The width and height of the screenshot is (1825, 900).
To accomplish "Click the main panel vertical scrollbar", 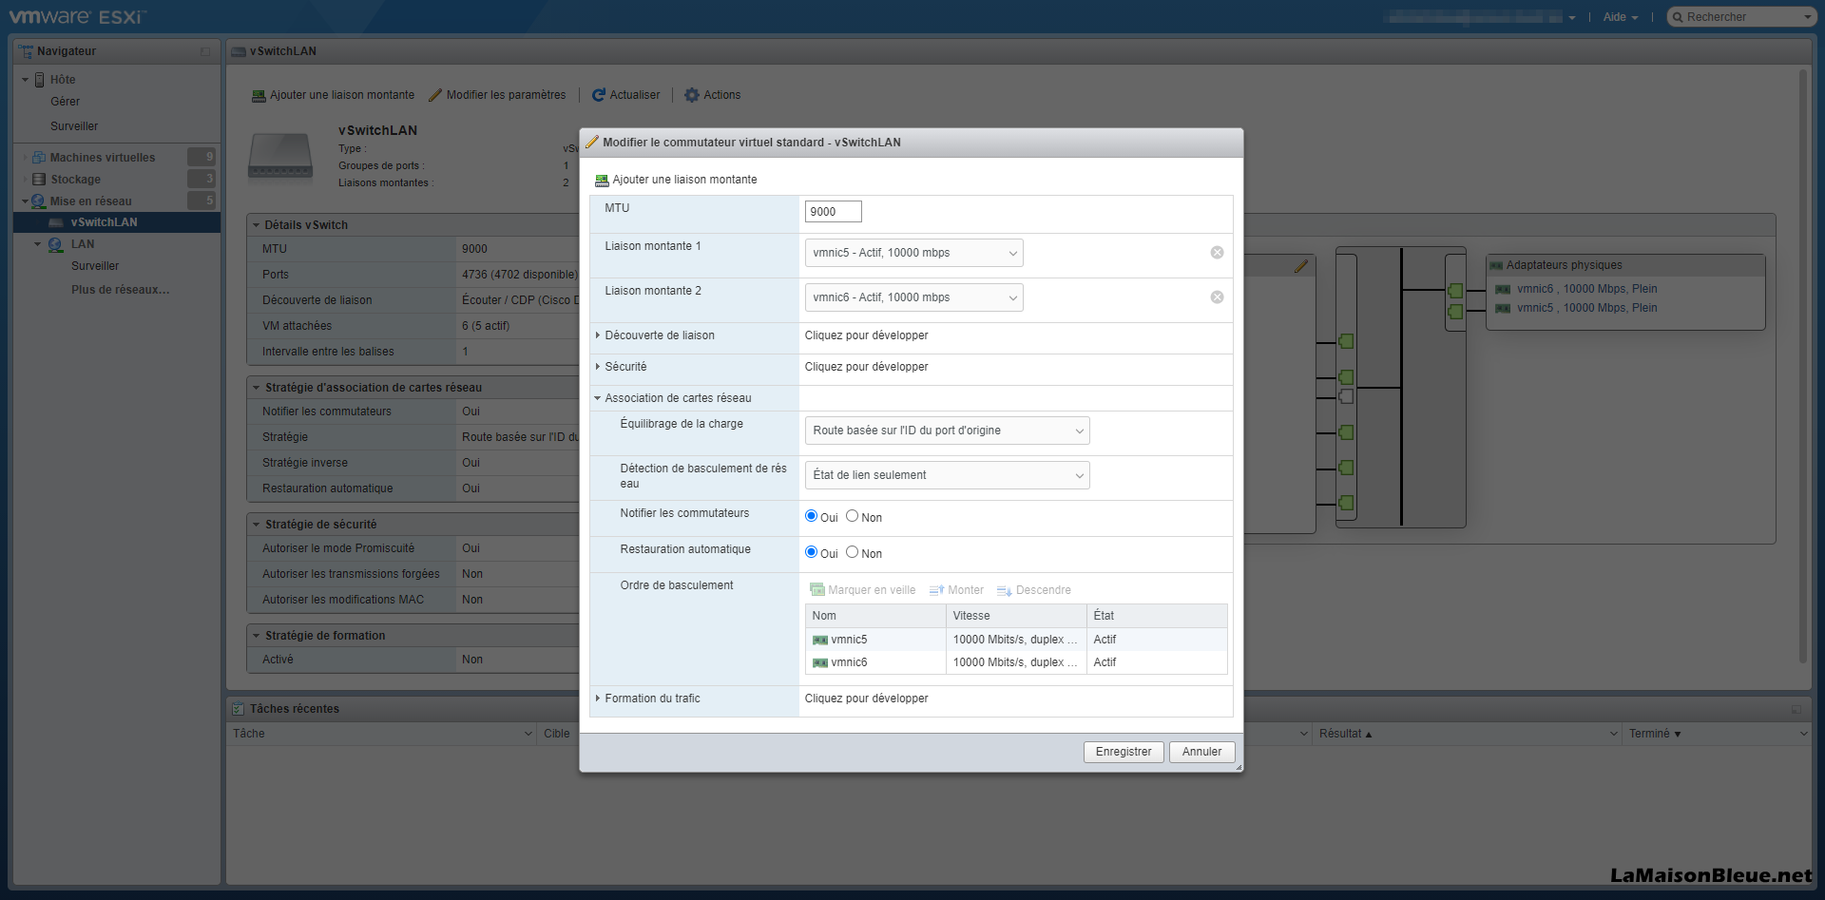I will (1803, 366).
